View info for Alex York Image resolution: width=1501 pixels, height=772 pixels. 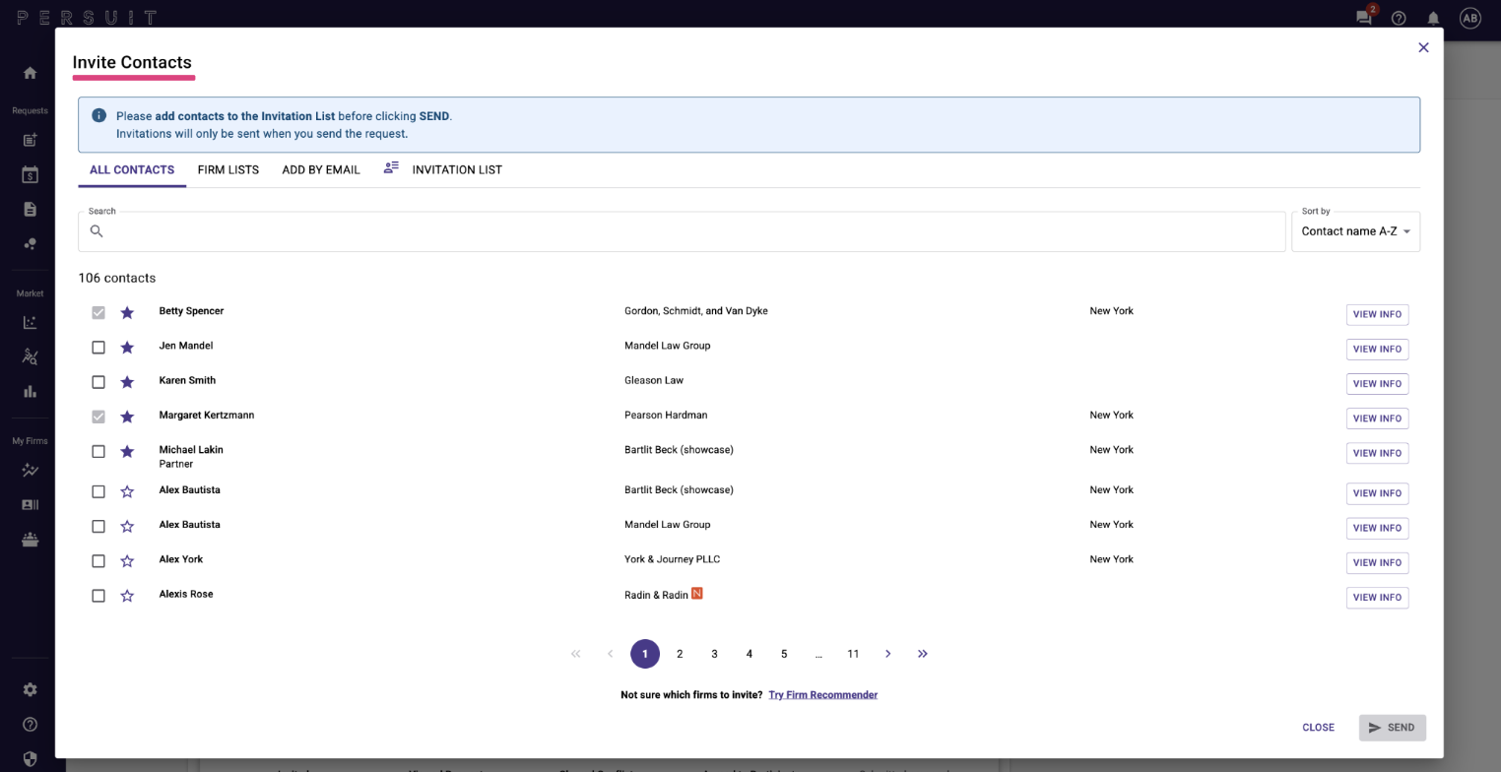(x=1377, y=562)
